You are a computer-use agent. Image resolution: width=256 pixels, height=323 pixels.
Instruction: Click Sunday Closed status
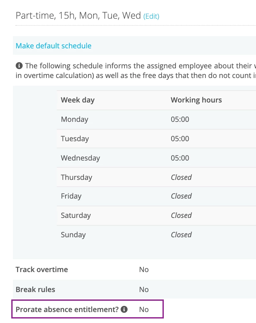click(181, 235)
